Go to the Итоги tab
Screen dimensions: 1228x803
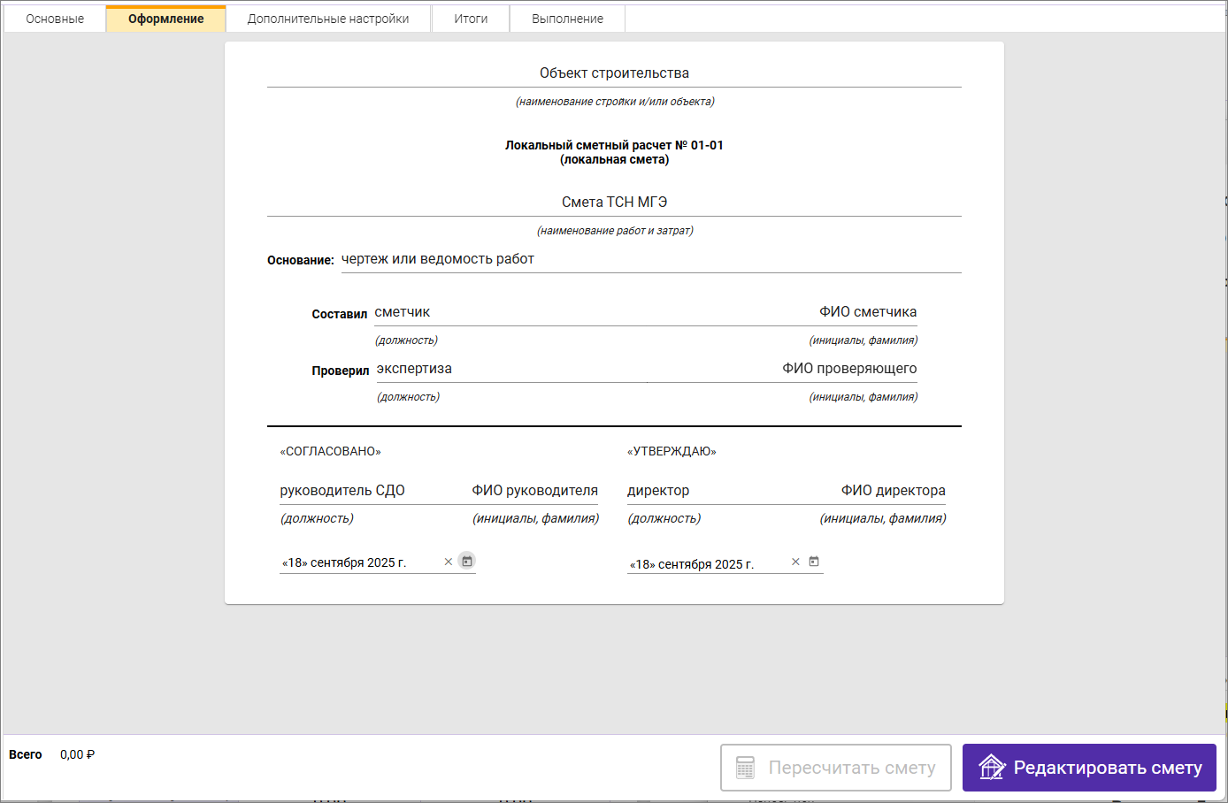click(471, 19)
